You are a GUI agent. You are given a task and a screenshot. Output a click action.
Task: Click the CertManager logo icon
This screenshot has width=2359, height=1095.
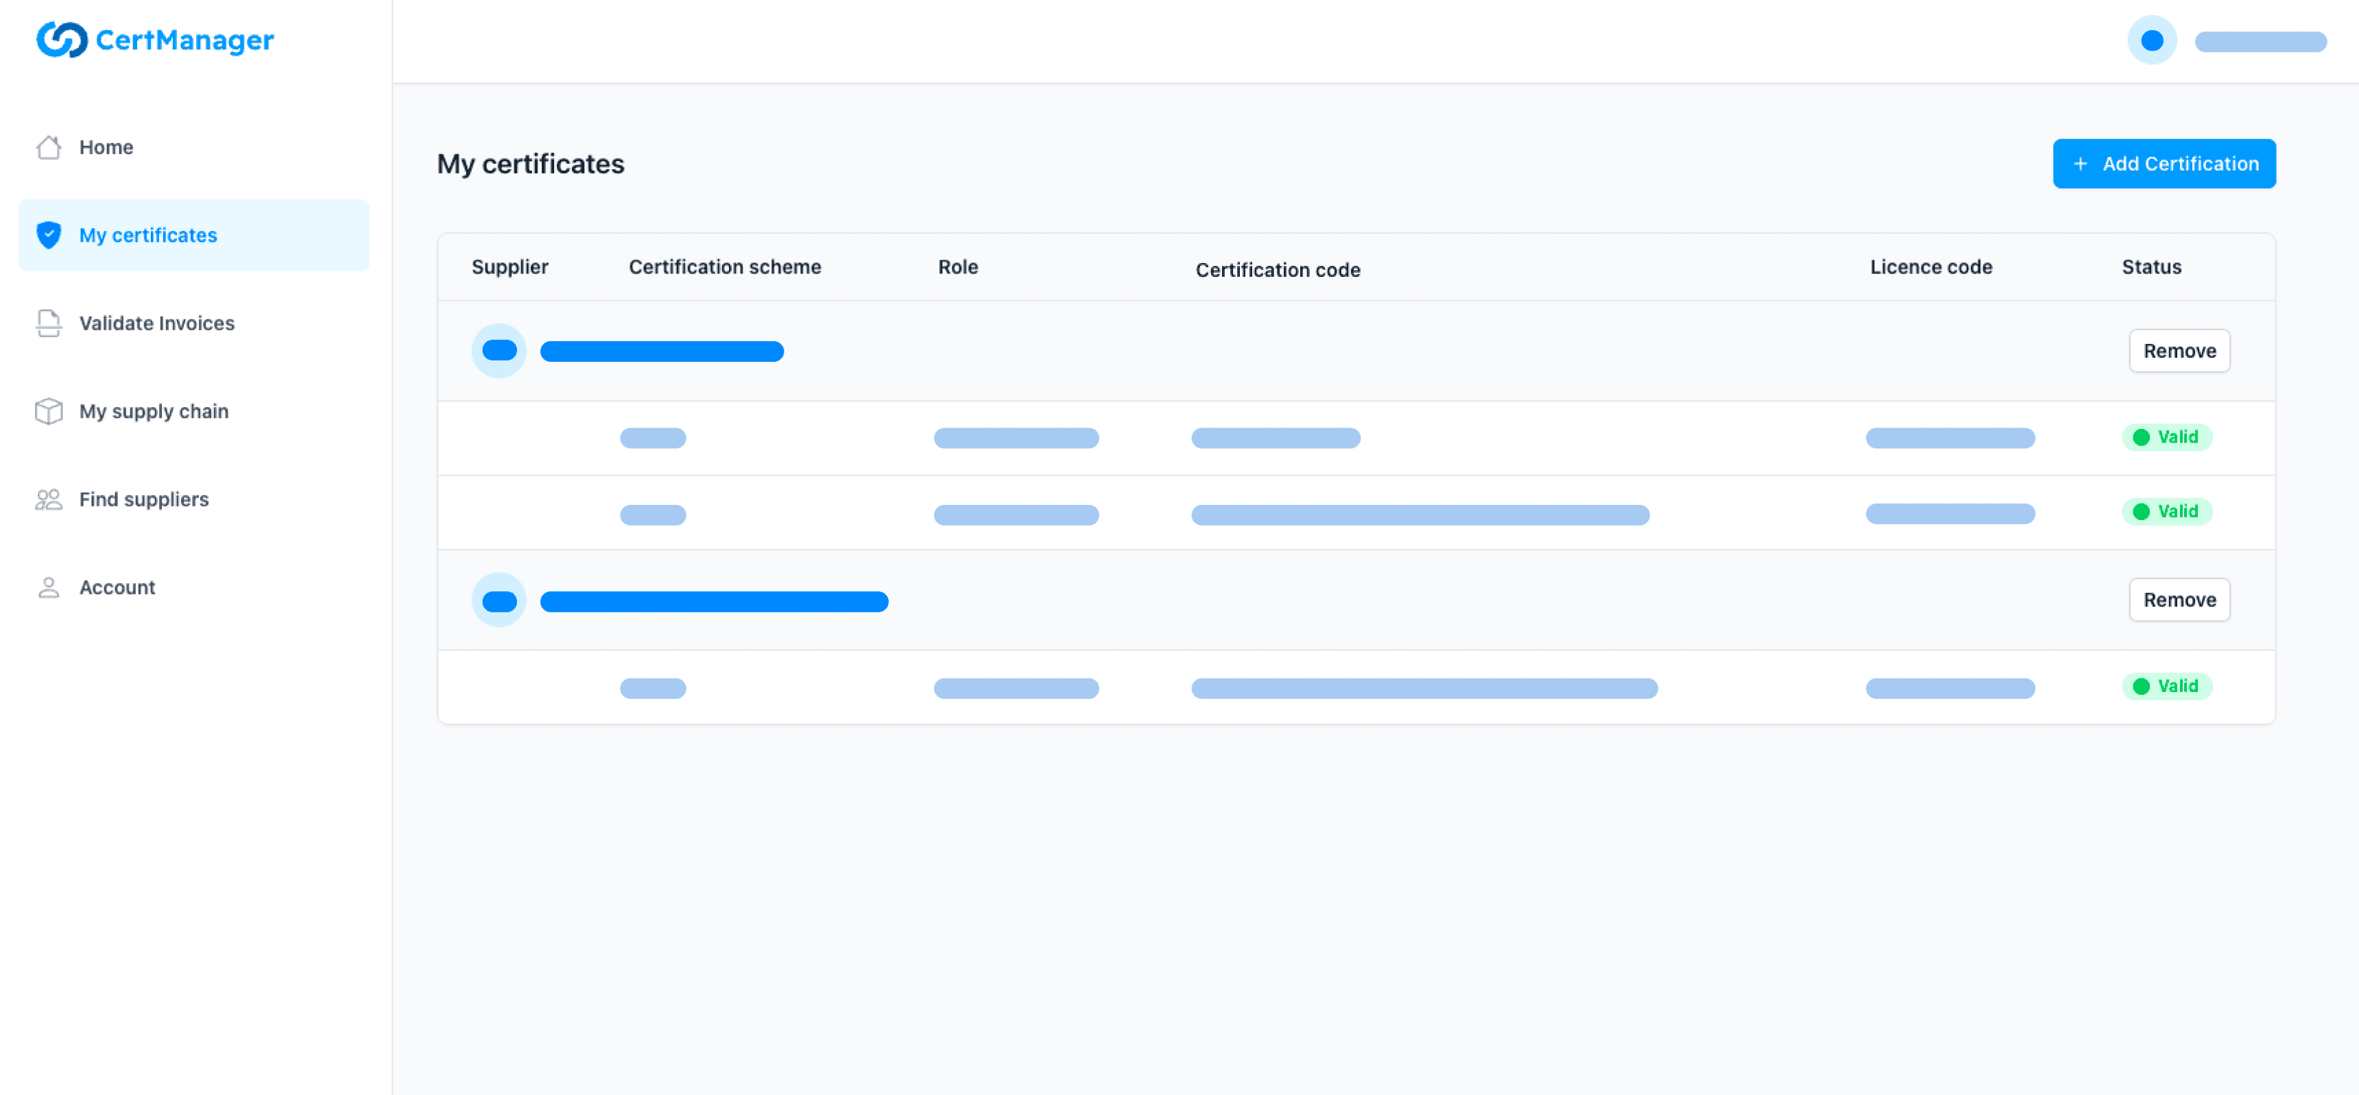coord(61,39)
